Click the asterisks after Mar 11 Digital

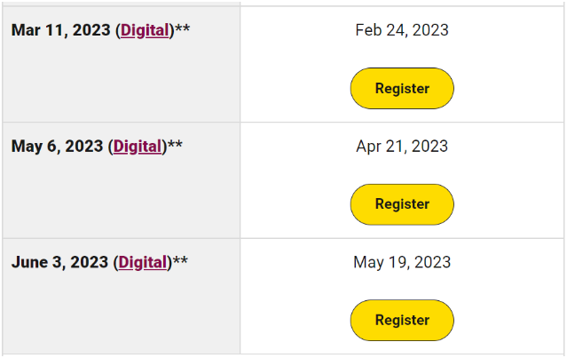pos(182,28)
